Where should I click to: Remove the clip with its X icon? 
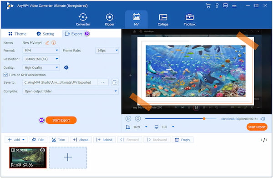coord(42,150)
